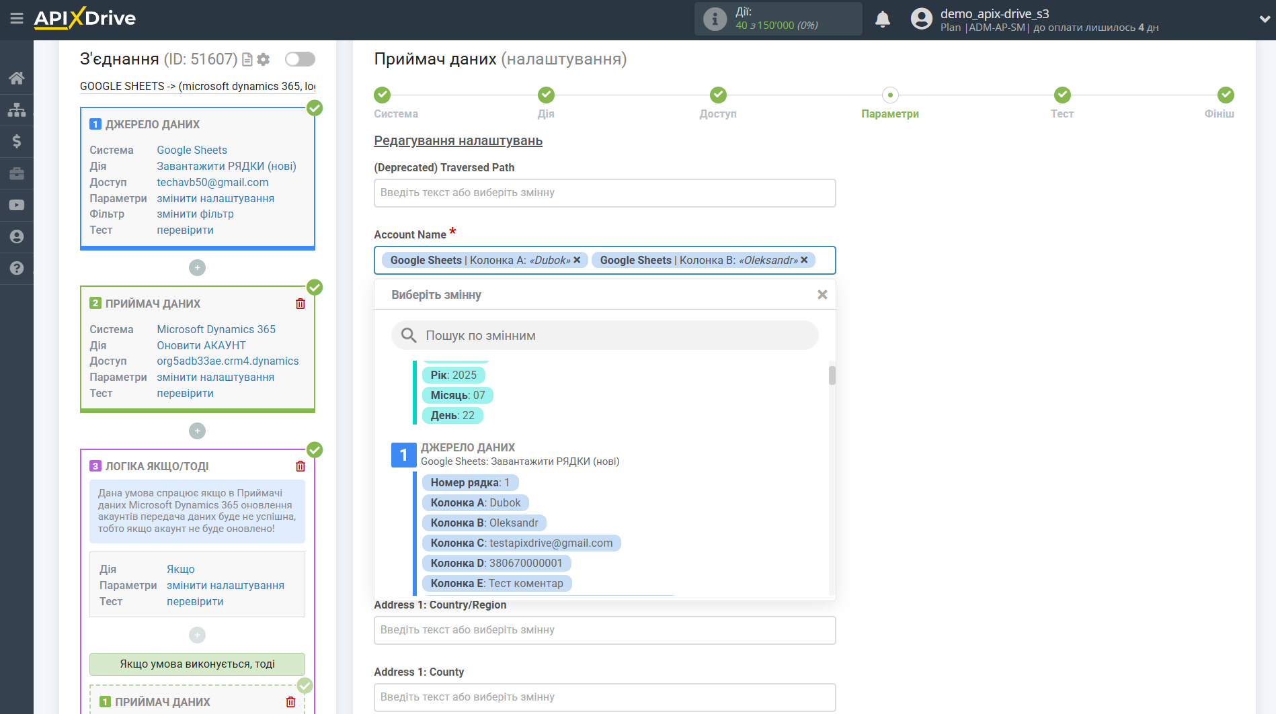Add a block after ПРИЙМАЧ ДАНИХ 2
Image resolution: width=1276 pixels, height=714 pixels.
pyautogui.click(x=197, y=431)
